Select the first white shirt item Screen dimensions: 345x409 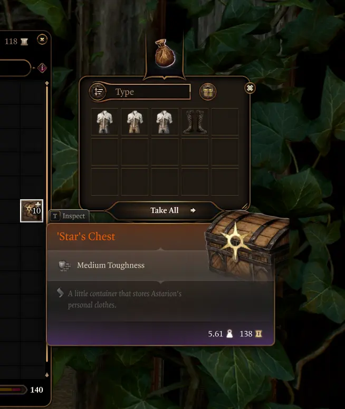point(105,122)
